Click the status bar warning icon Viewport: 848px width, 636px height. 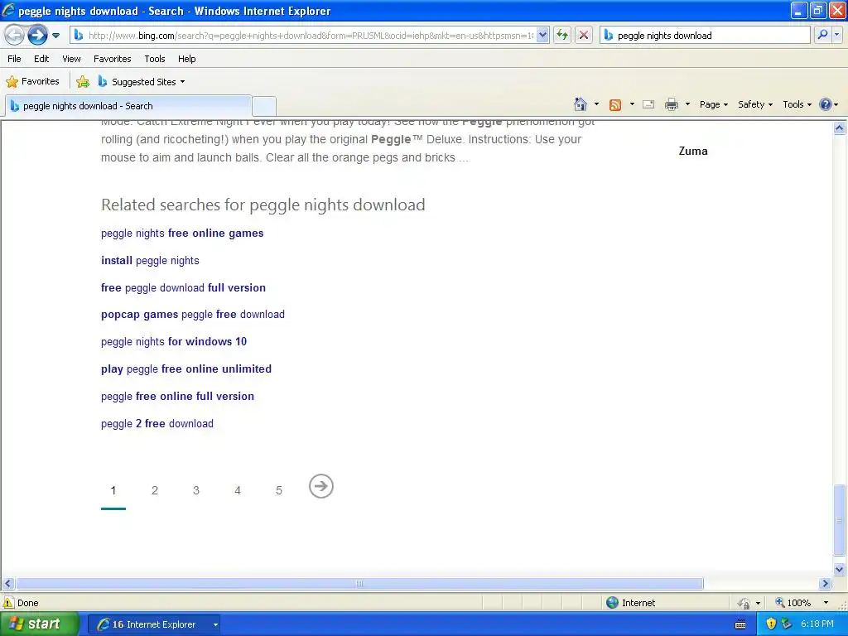point(8,603)
